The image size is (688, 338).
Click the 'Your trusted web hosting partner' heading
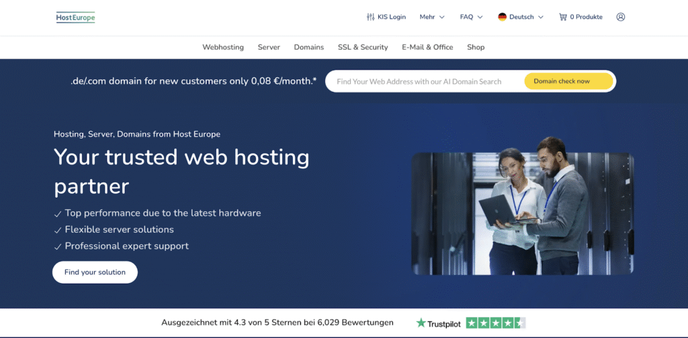pos(181,172)
